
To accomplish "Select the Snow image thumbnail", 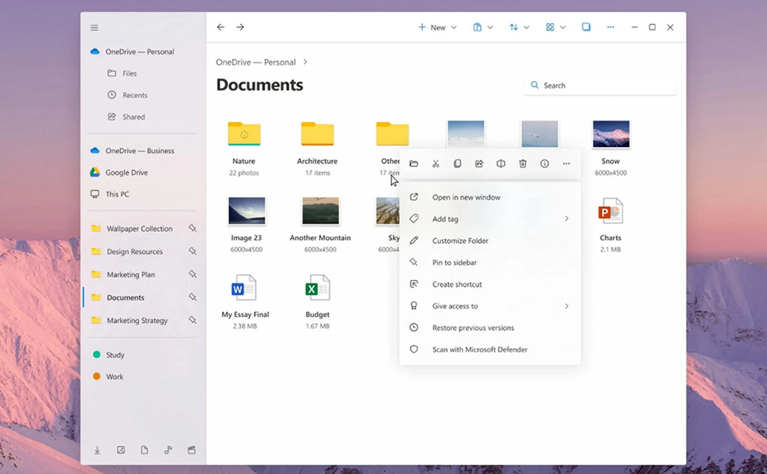I will [611, 134].
